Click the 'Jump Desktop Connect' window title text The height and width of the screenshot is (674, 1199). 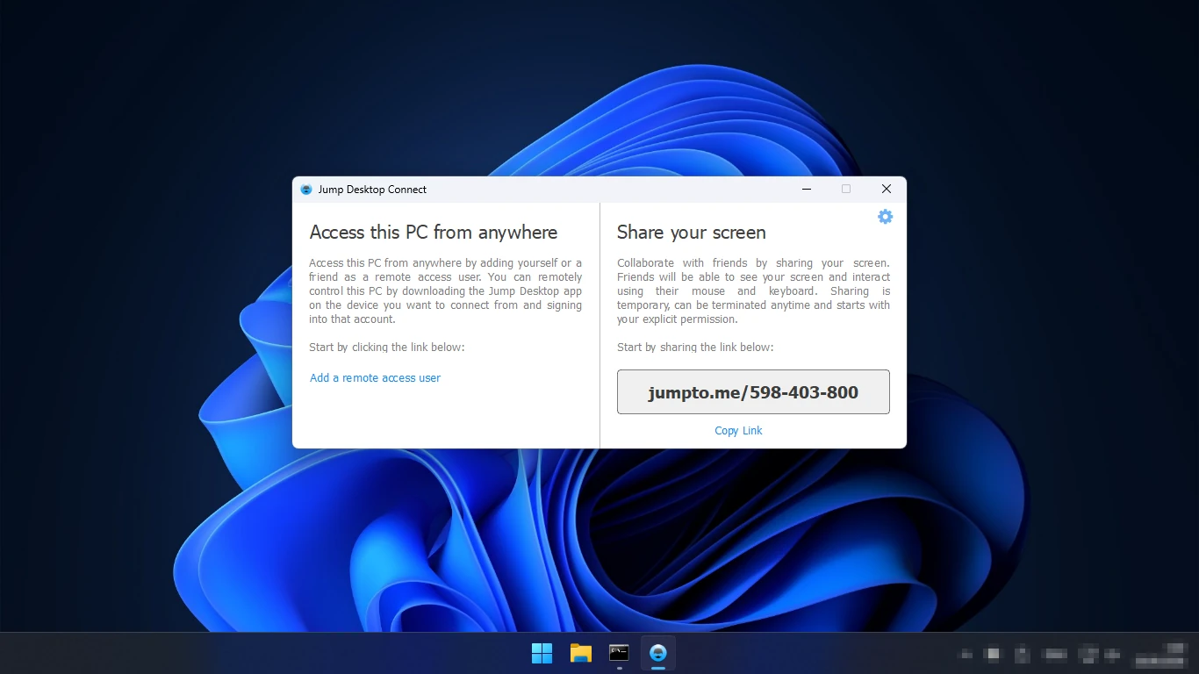372,190
